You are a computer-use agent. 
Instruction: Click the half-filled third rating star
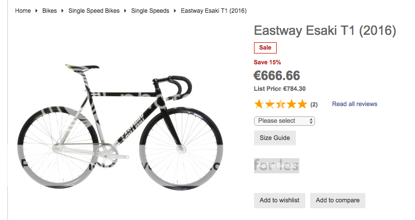(281, 104)
